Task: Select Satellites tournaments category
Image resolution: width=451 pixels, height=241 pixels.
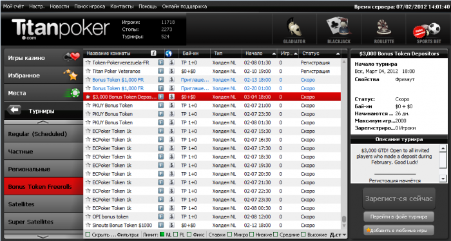Action: (43, 204)
